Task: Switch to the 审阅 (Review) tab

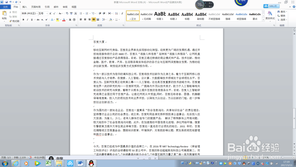Action: (x=65, y=7)
